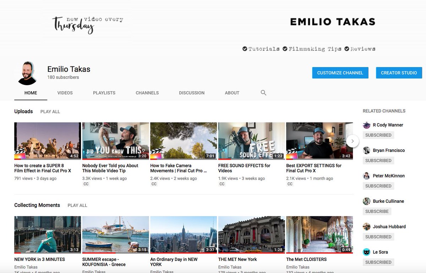Click Joshua Hubbard channel name
The width and height of the screenshot is (426, 273).
389,226
